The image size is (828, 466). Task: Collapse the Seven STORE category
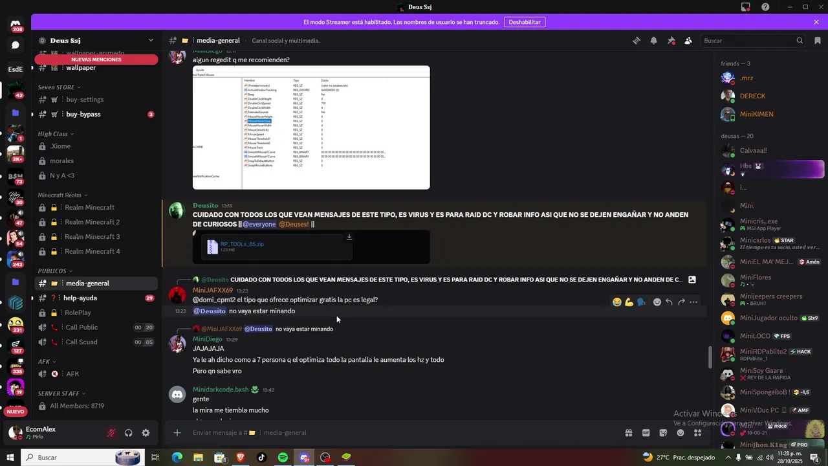[x=59, y=87]
